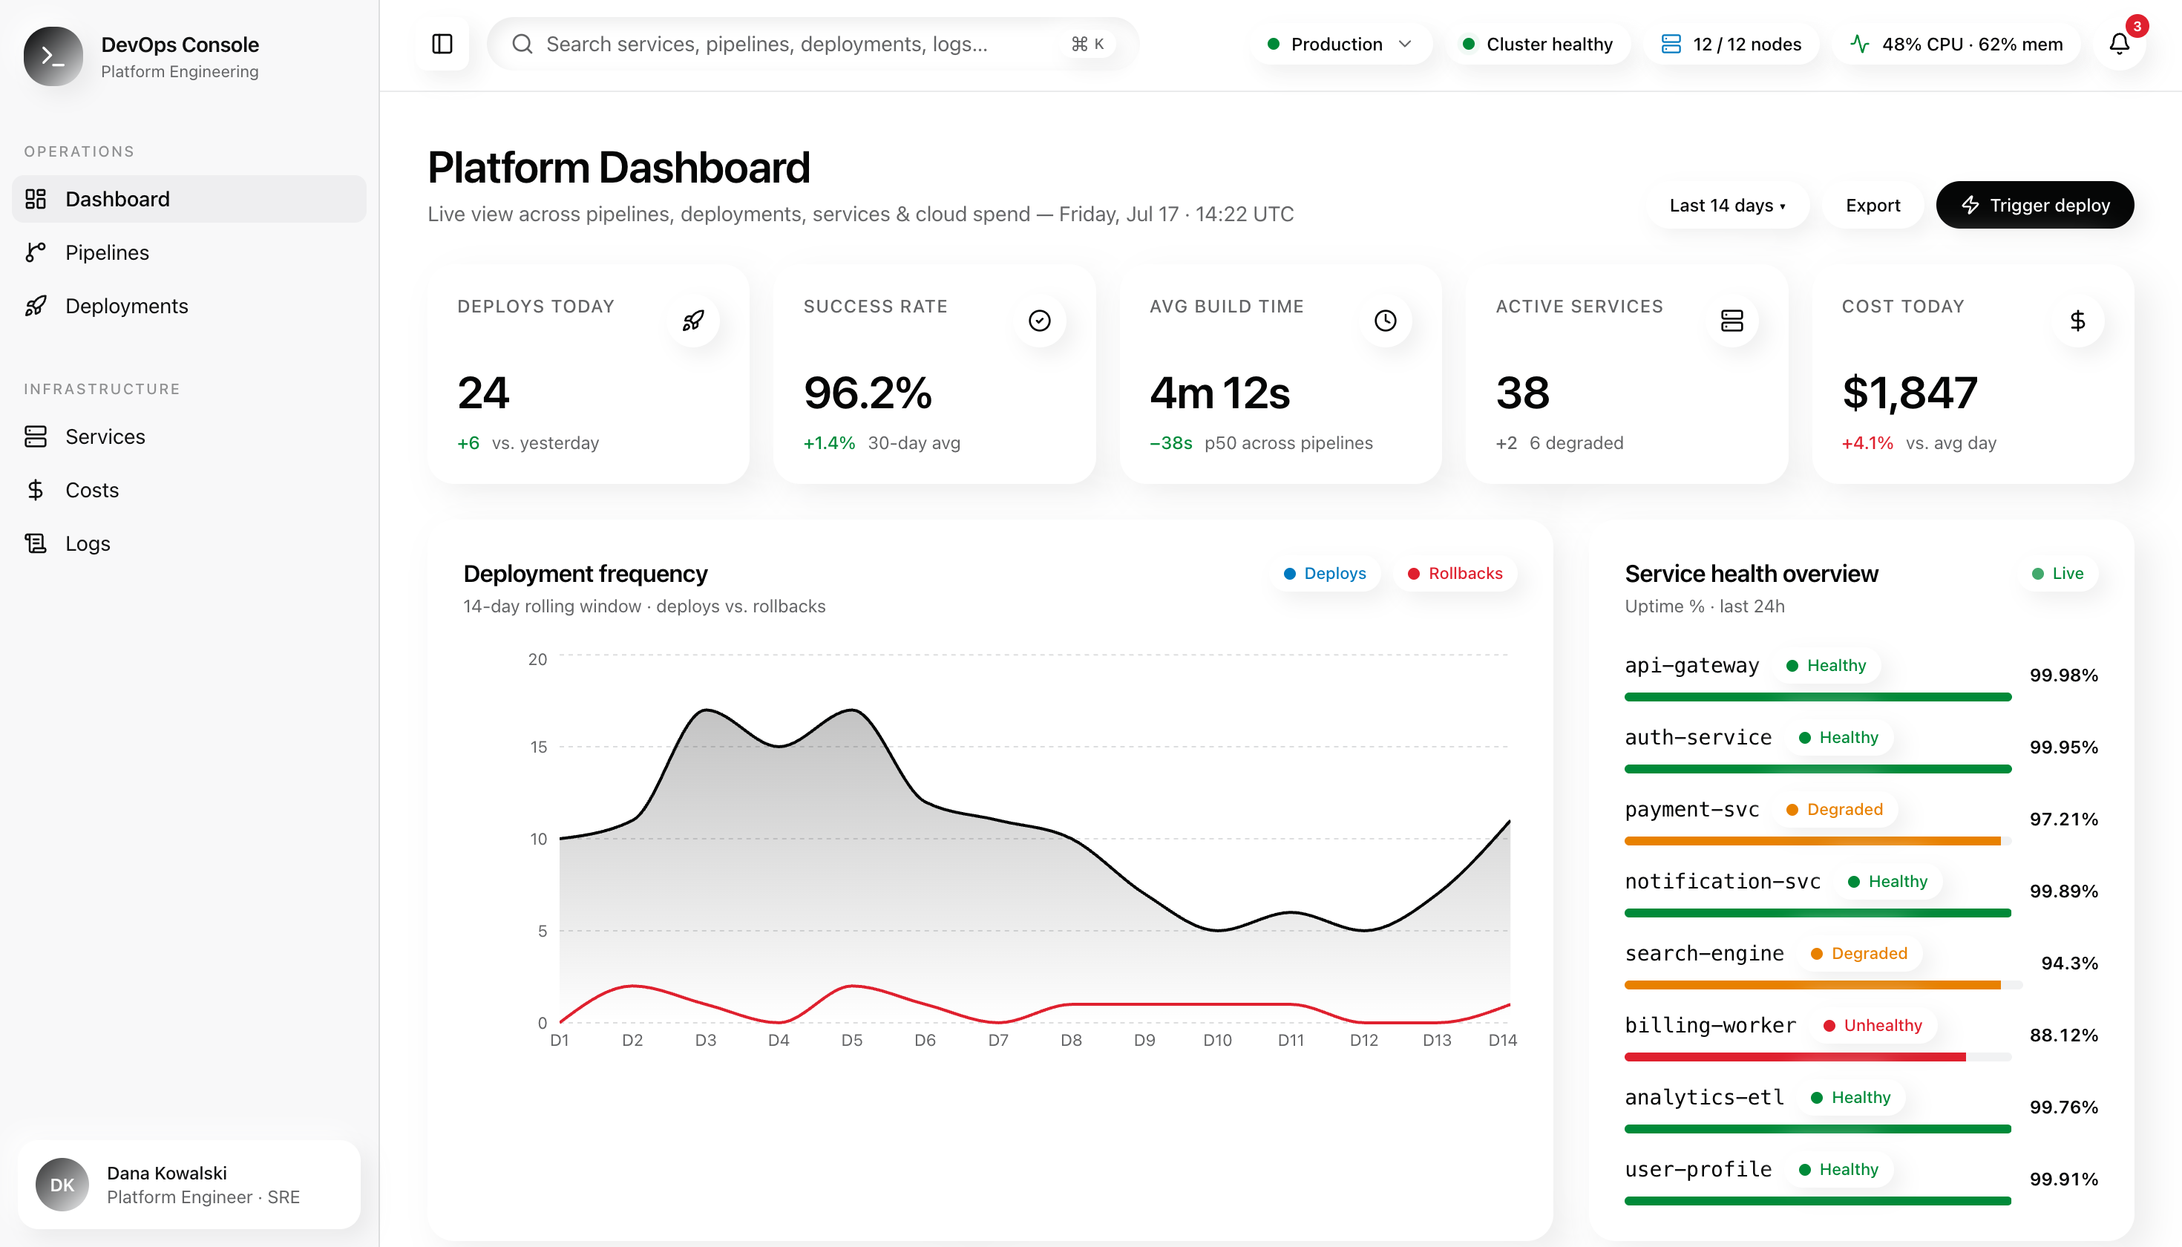Click the 48% CPU · 62% mem pill
2182x1247 pixels.
[x=1956, y=44]
